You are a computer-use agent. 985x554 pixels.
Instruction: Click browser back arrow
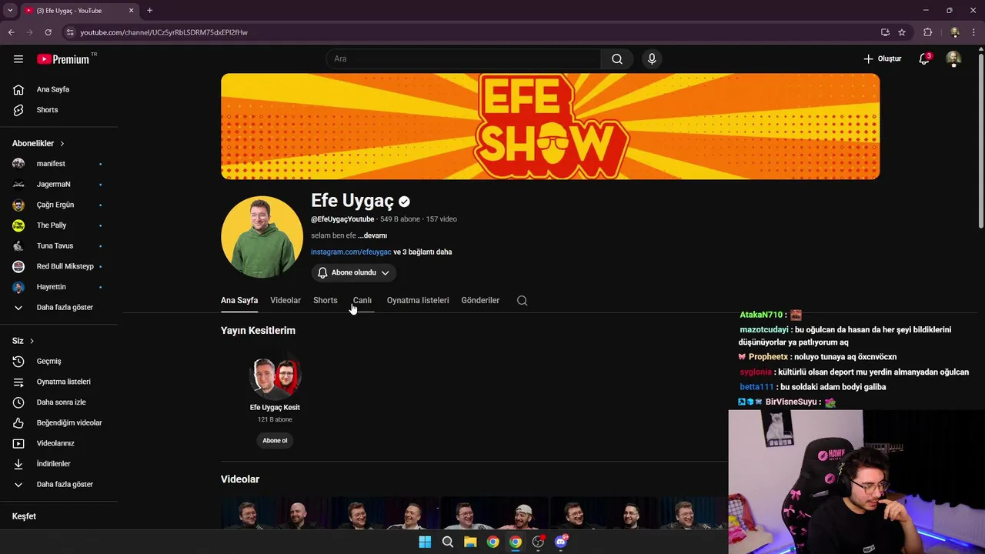(12, 32)
